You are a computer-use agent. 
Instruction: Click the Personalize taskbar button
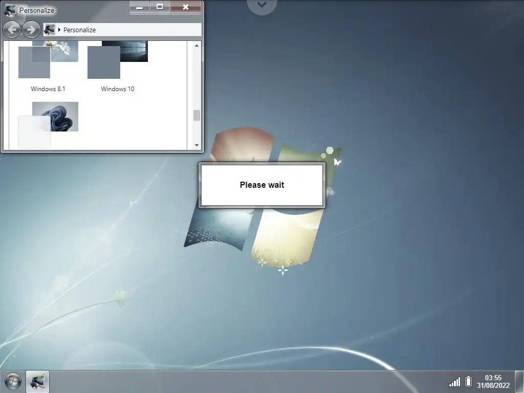[37, 381]
